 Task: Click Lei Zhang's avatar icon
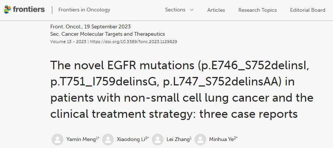158,140
